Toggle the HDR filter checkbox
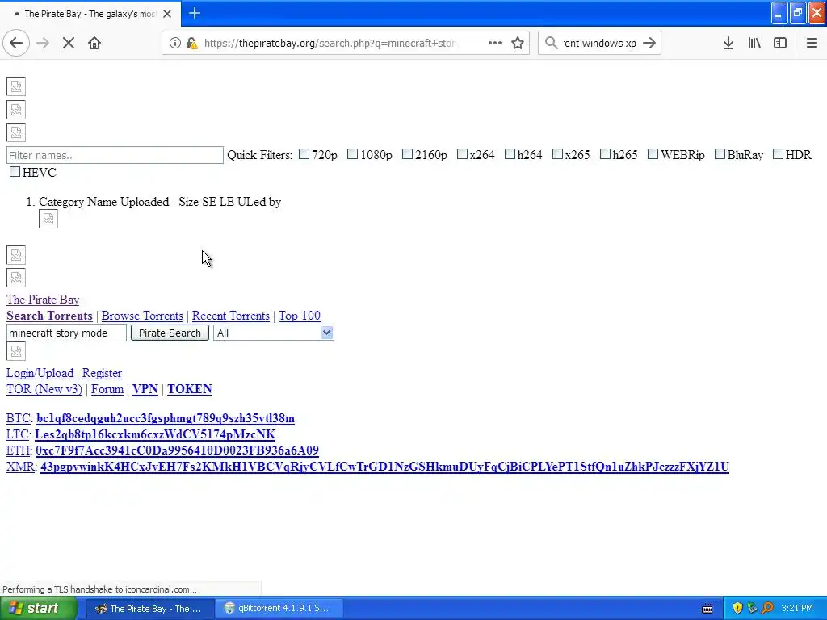Viewport: 827px width, 620px height. tap(778, 154)
